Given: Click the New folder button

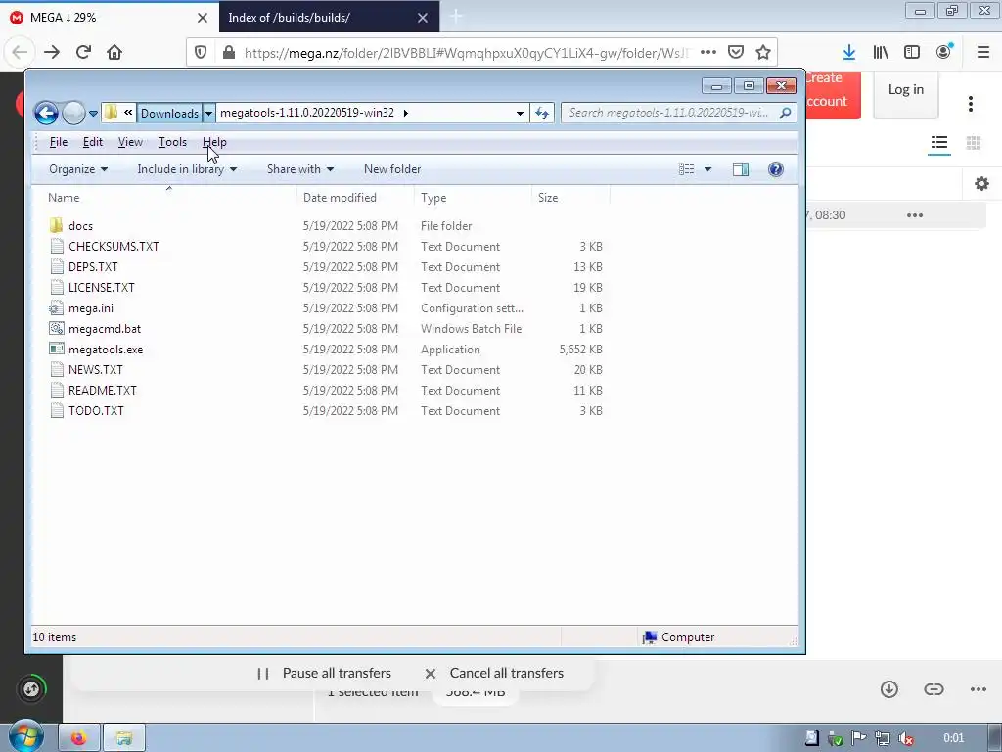Looking at the screenshot, I should coord(392,169).
